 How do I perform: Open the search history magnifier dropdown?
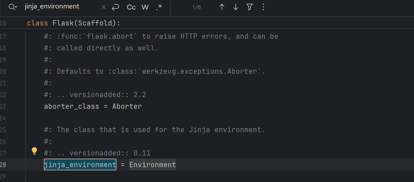point(13,7)
